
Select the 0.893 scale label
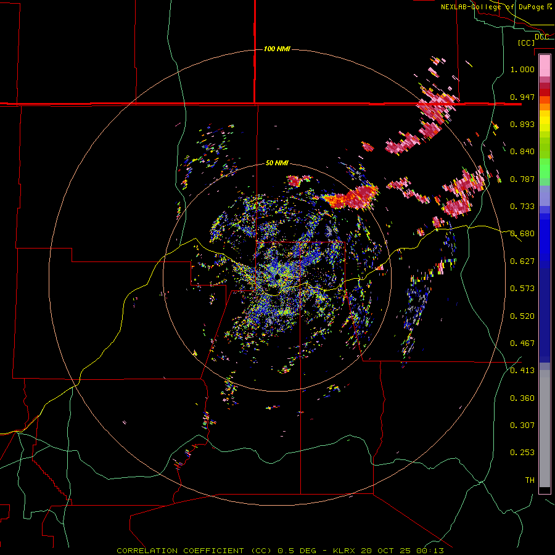click(522, 124)
